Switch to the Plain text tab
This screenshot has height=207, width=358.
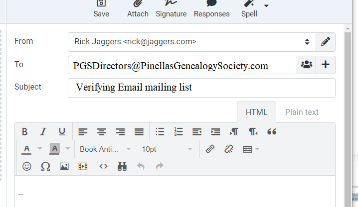pyautogui.click(x=302, y=112)
